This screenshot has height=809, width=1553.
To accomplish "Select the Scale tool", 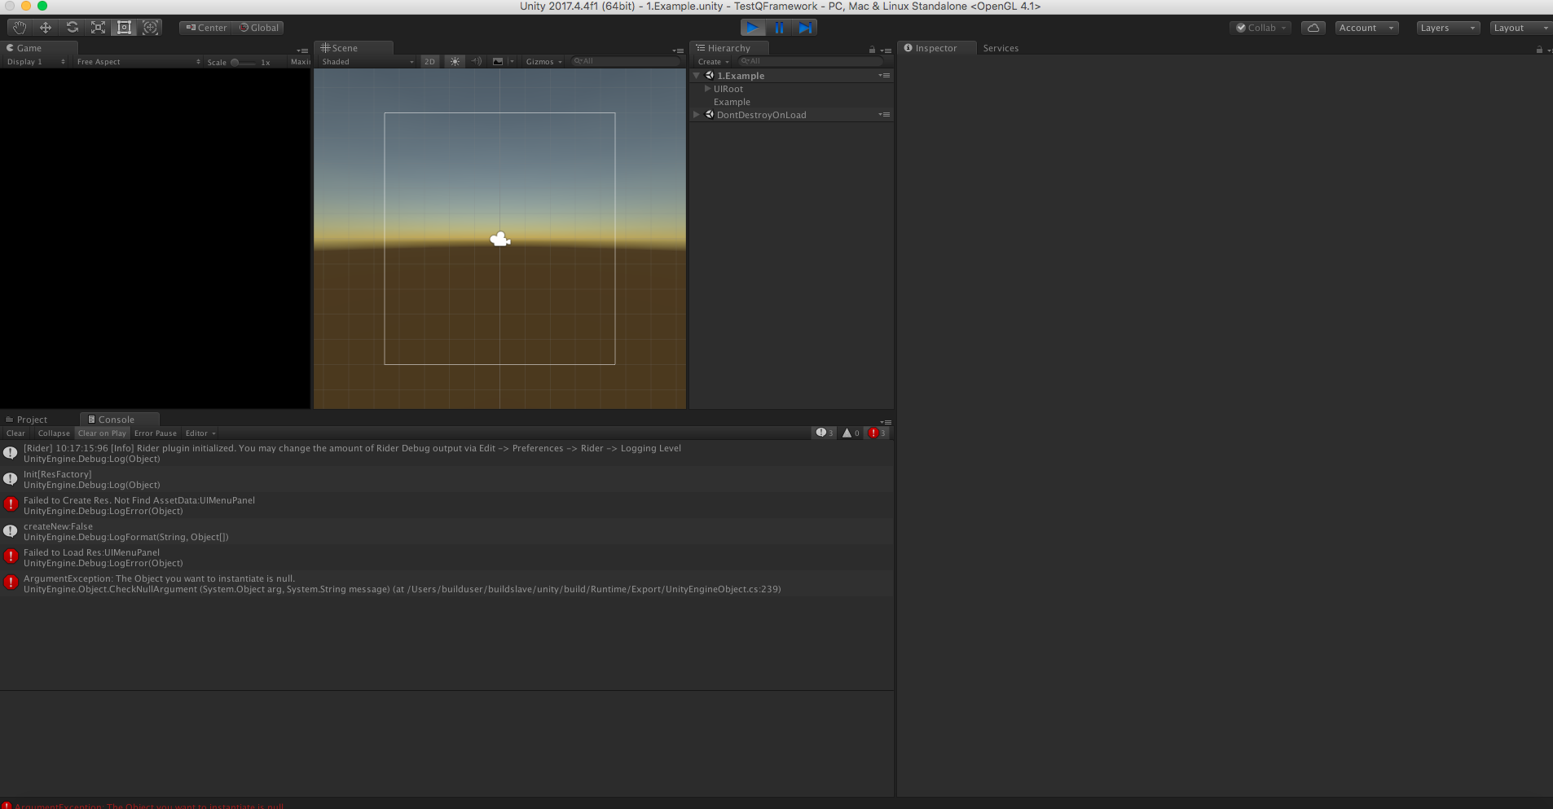I will (98, 27).
